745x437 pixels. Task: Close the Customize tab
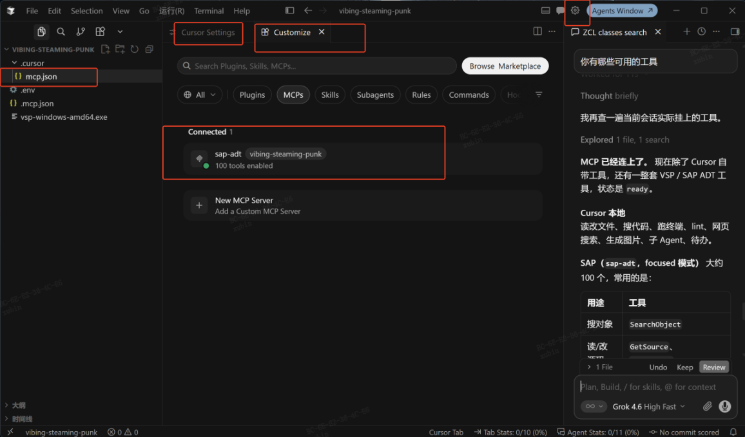coord(322,32)
